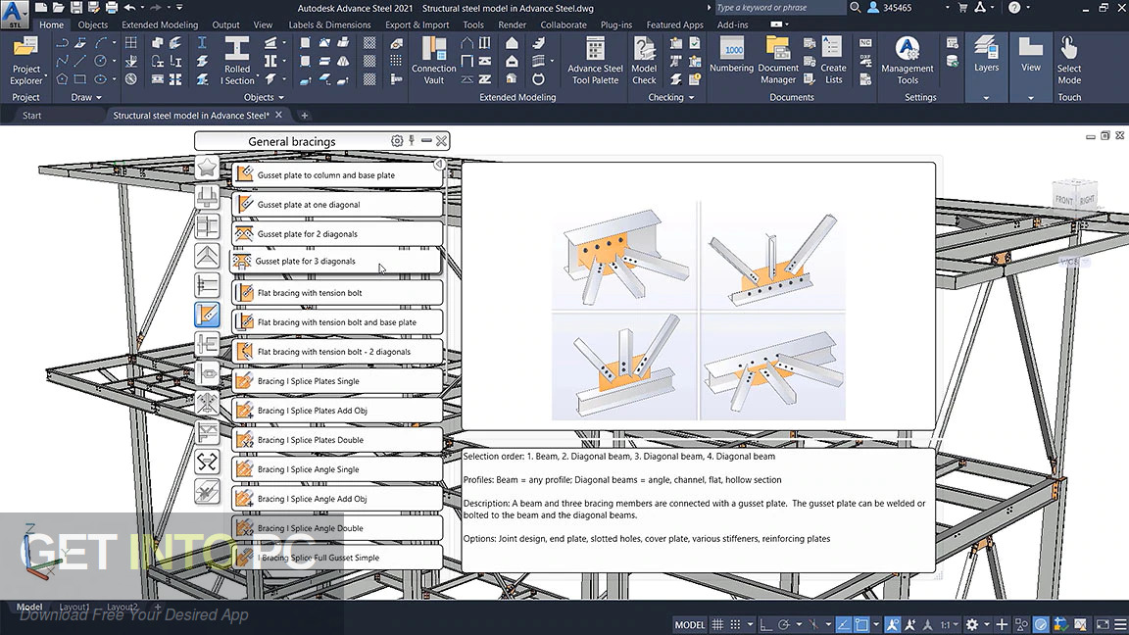Toggle snap mode dots in status bar

click(735, 624)
